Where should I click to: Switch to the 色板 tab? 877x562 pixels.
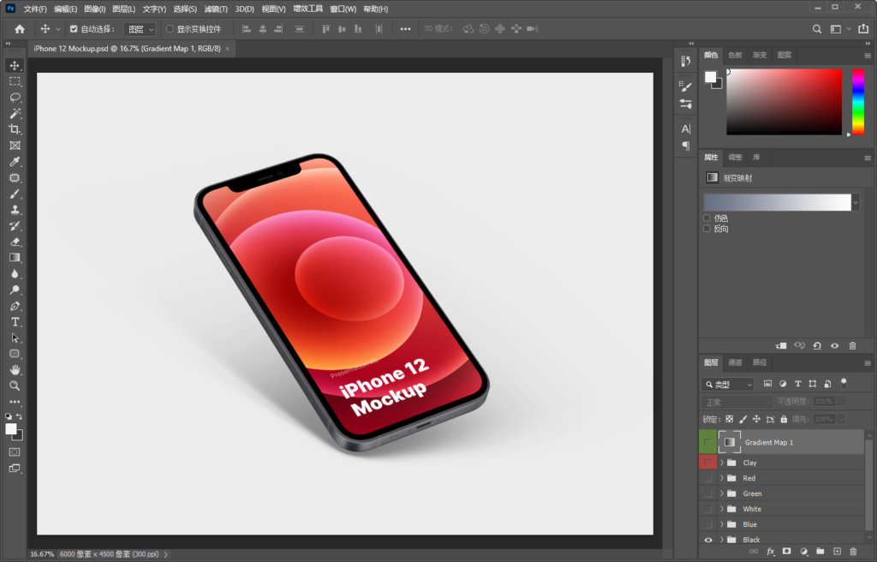tap(735, 55)
